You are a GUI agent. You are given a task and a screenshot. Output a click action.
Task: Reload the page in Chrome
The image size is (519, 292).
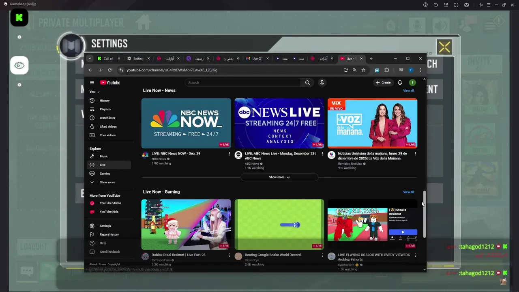[109, 70]
